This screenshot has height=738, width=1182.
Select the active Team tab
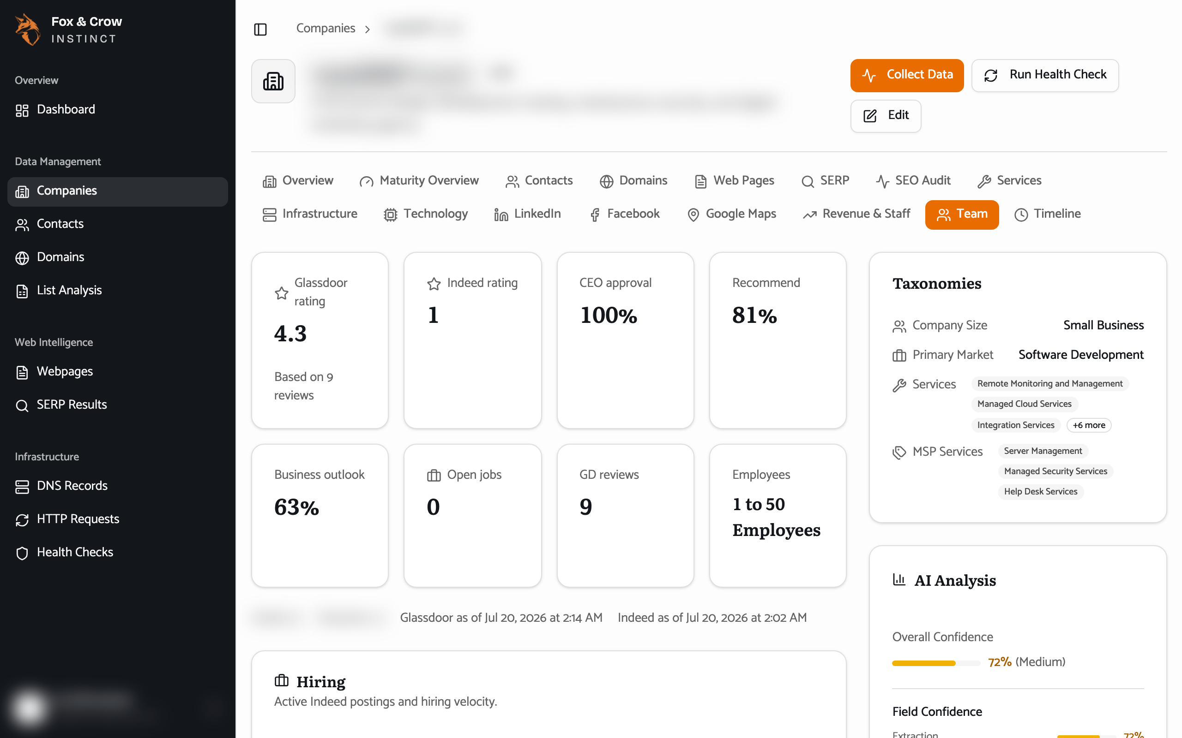[x=962, y=214]
